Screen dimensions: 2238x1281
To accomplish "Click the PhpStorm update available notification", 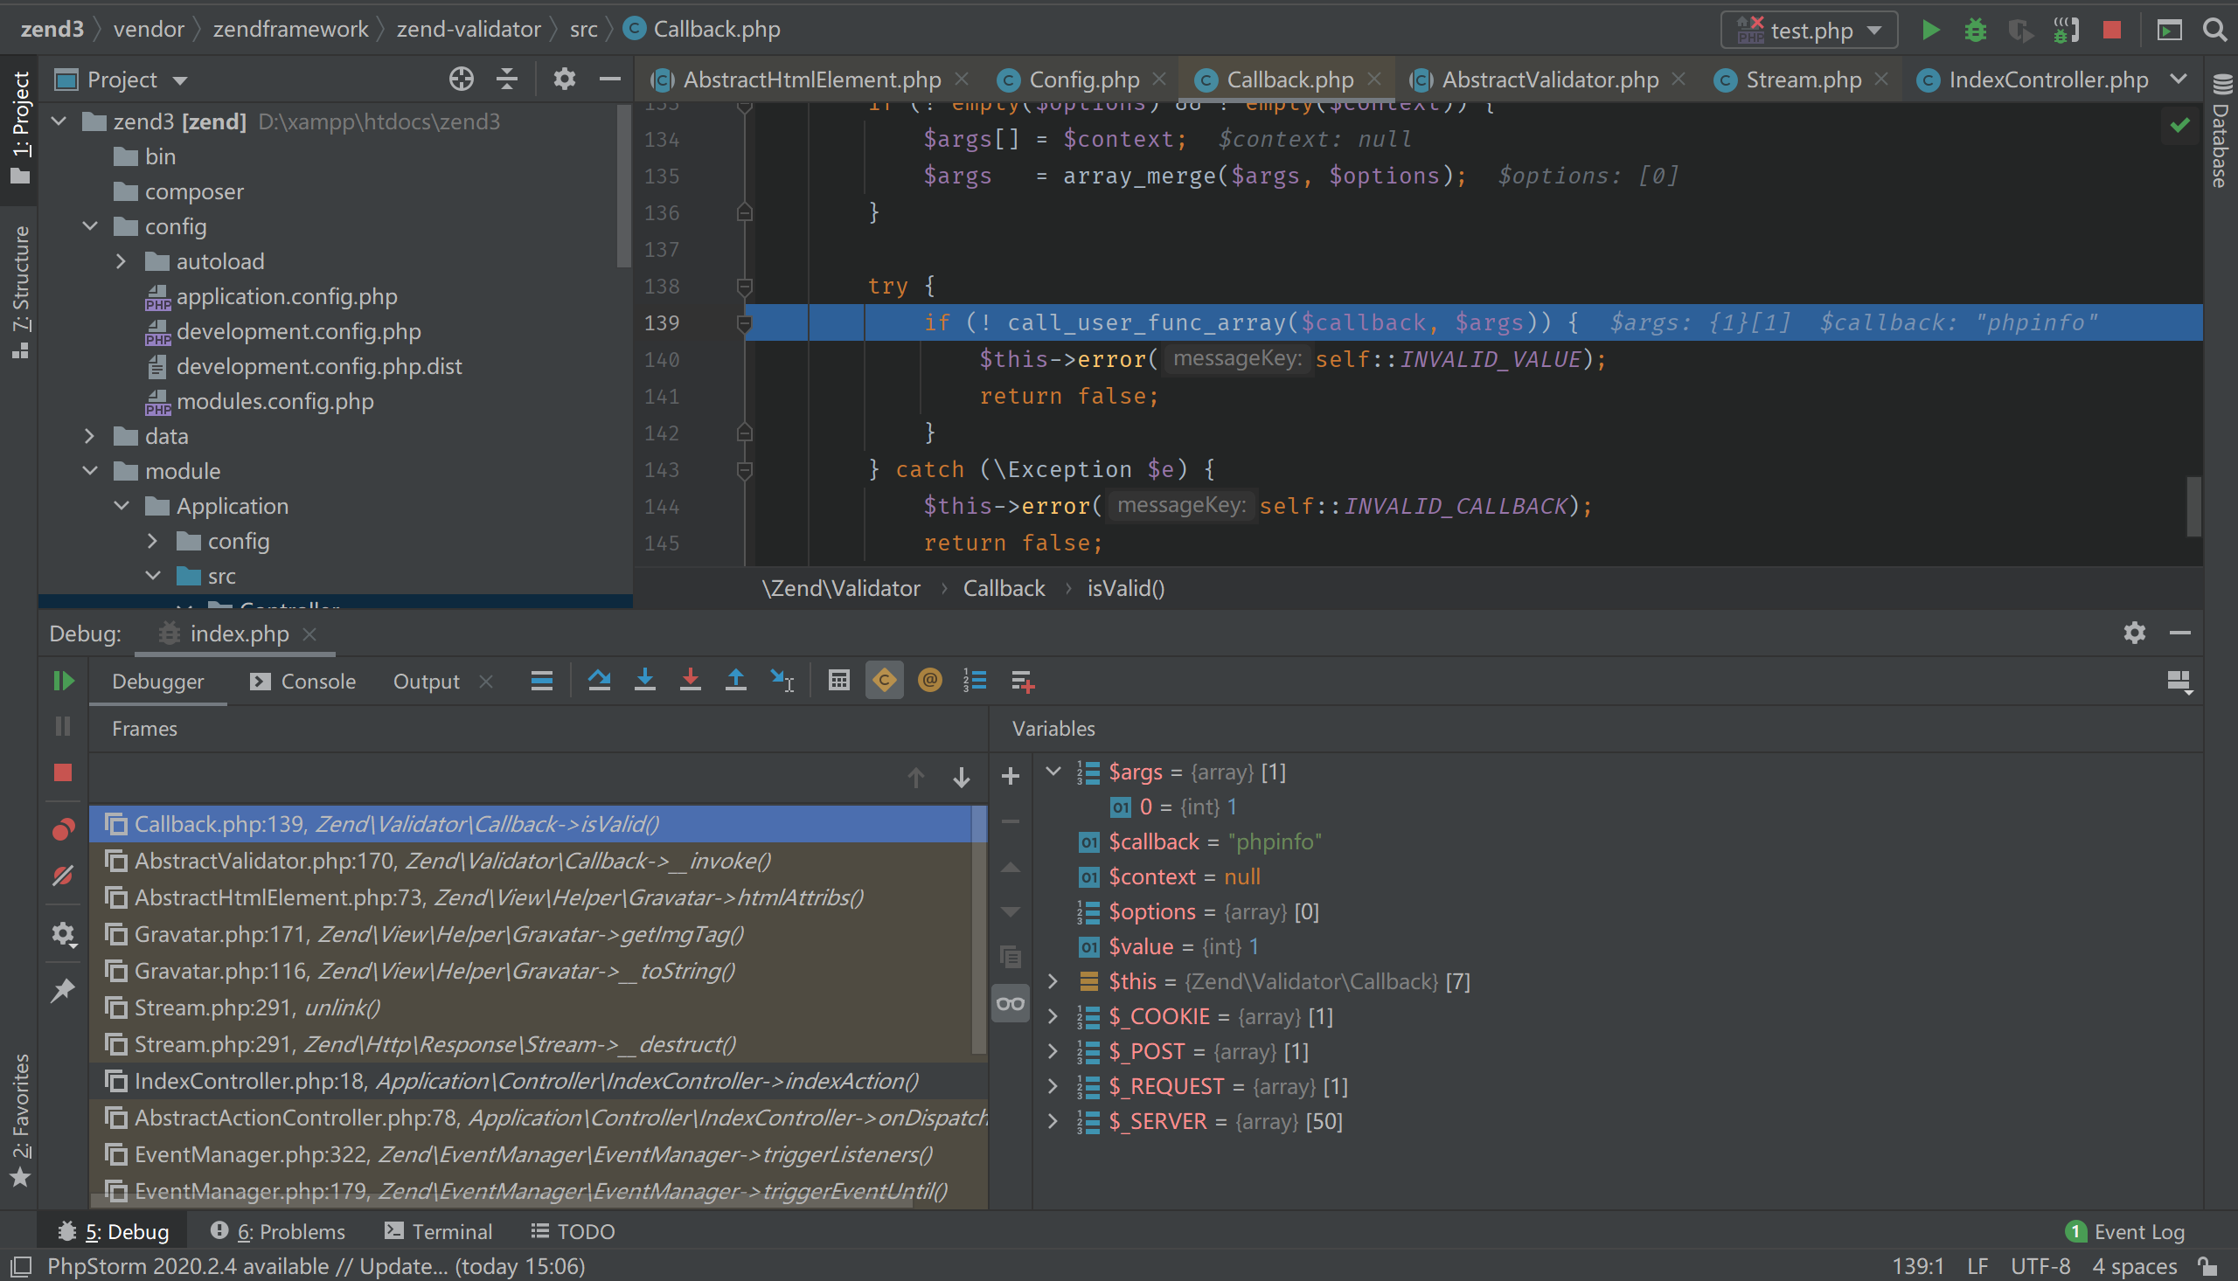I will (315, 1266).
